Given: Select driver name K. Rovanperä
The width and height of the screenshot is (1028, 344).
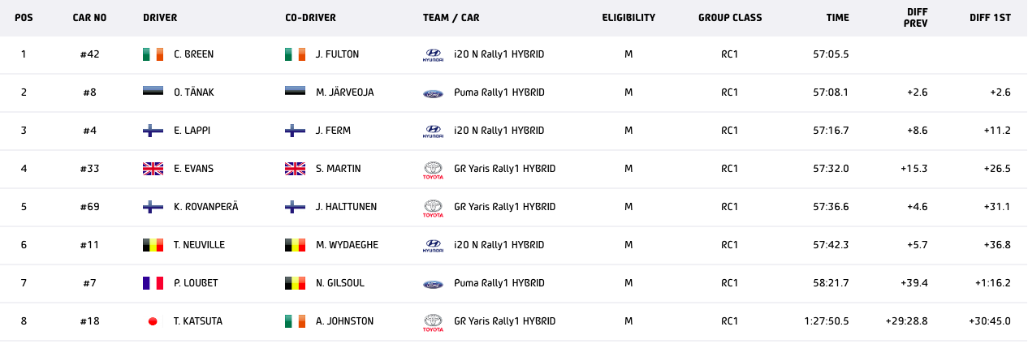Looking at the screenshot, I should pyautogui.click(x=205, y=207).
